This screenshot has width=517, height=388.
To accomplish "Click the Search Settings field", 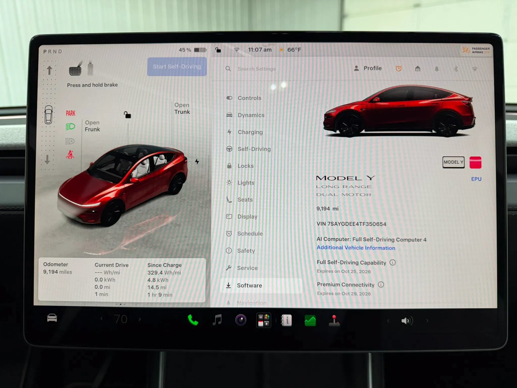I will (x=256, y=69).
